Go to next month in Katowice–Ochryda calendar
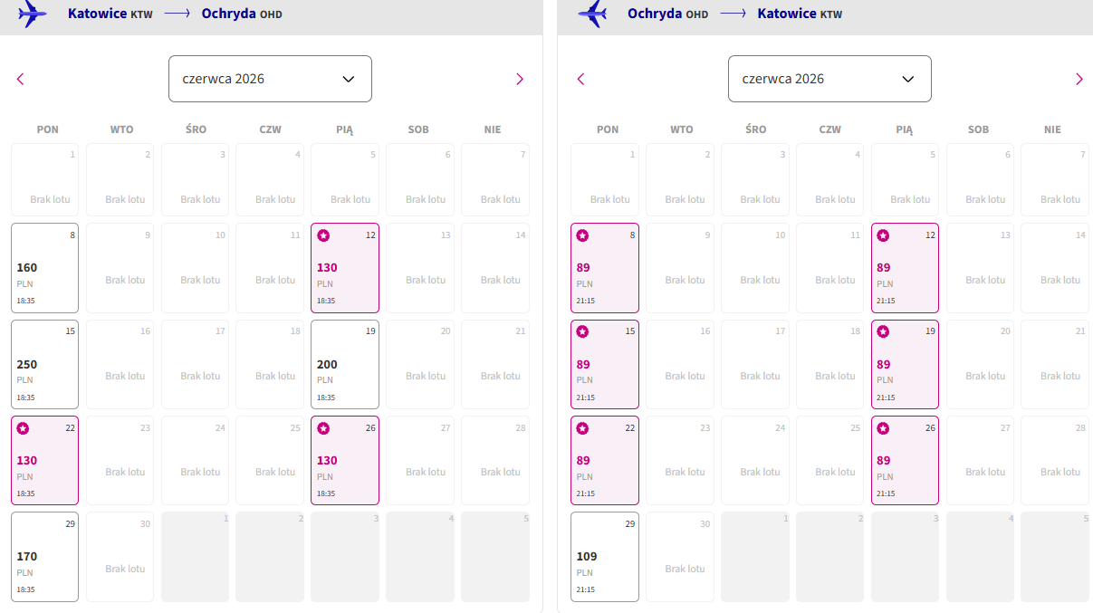Screen dimensions: 1093x613 pyautogui.click(x=520, y=79)
